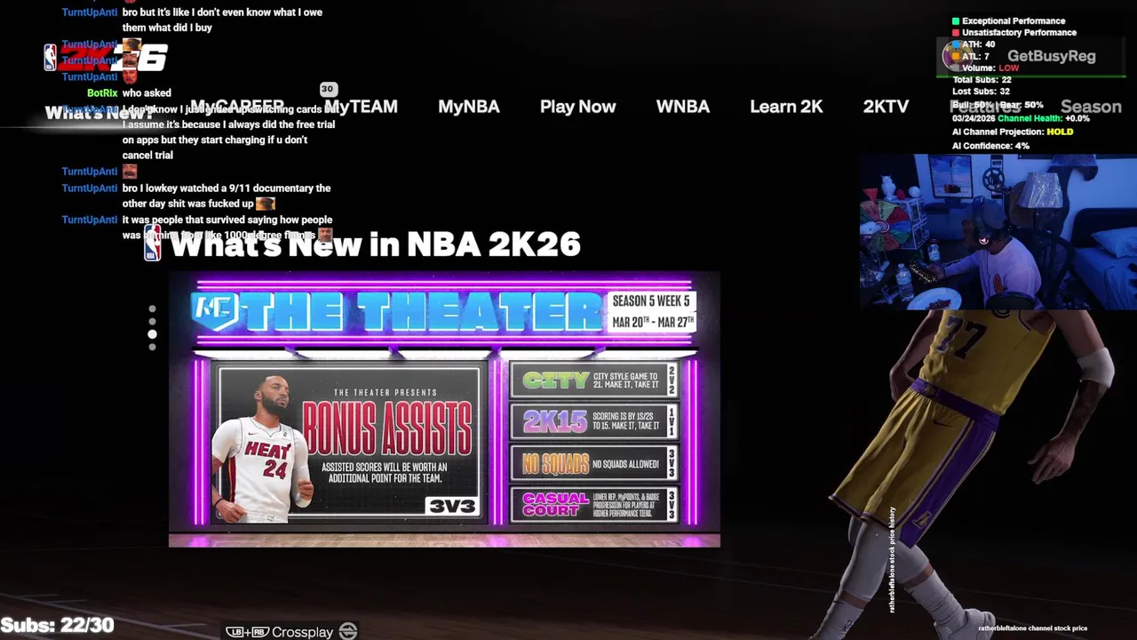Click the globe icon next to Crossplay
The image size is (1137, 640).
(348, 631)
